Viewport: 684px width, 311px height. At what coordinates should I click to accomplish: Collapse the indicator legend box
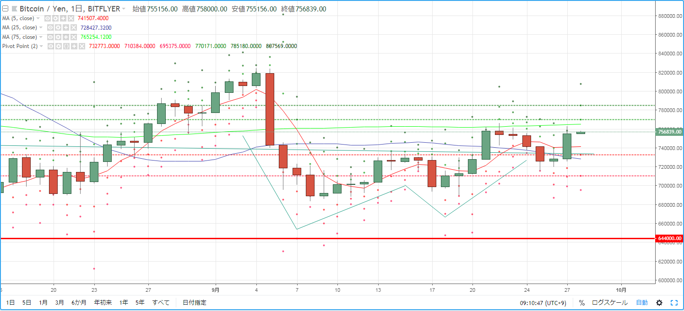point(5,9)
